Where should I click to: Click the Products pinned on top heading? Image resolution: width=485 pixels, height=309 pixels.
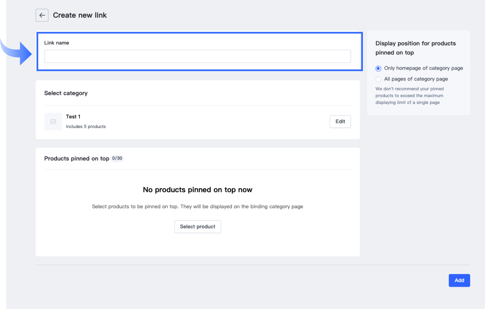coord(77,159)
